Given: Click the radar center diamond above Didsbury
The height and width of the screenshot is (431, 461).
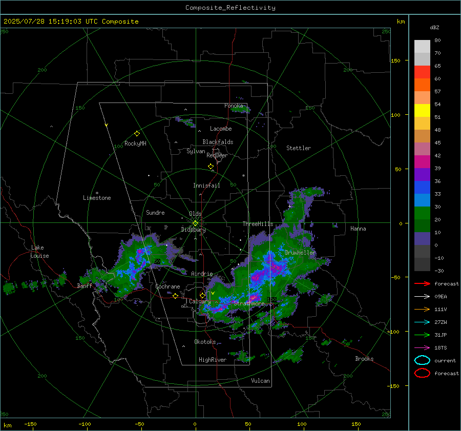Looking at the screenshot, I should click(195, 223).
